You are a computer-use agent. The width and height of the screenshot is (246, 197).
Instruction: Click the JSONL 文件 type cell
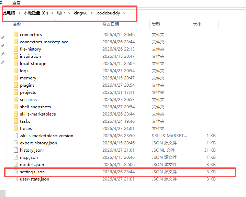pyautogui.click(x=163, y=150)
